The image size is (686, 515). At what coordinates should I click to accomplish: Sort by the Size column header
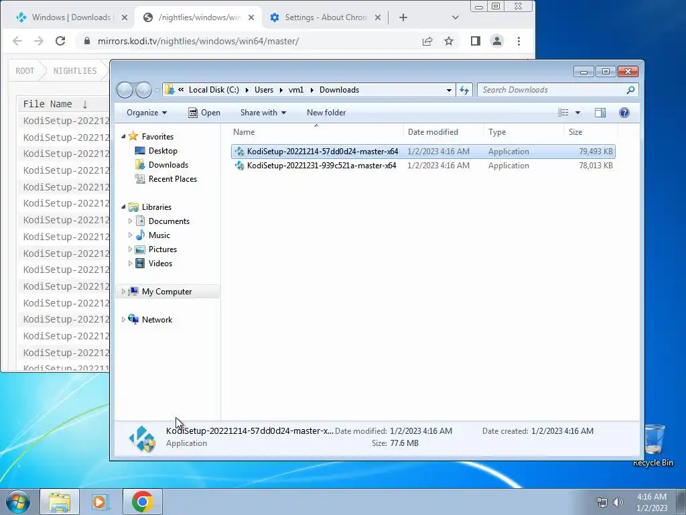pos(591,132)
